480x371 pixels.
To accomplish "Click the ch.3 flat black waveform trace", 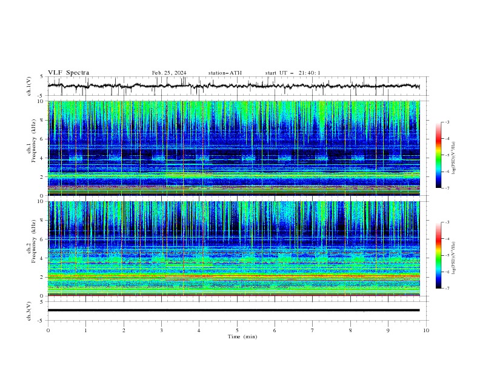I will [233, 310].
